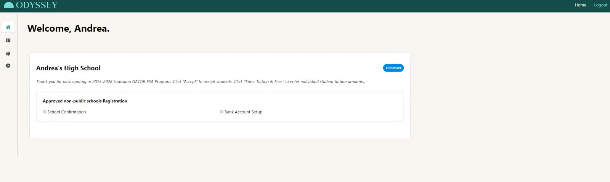Click the Bank Account Setup label text
This screenshot has width=610, height=182.
(x=243, y=112)
